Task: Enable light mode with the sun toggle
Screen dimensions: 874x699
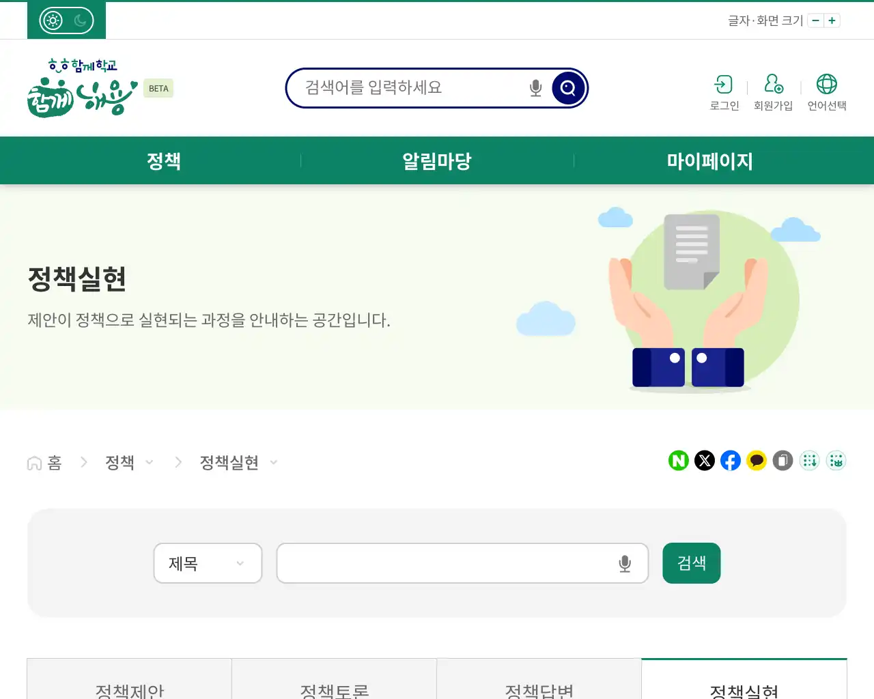Action: point(51,20)
